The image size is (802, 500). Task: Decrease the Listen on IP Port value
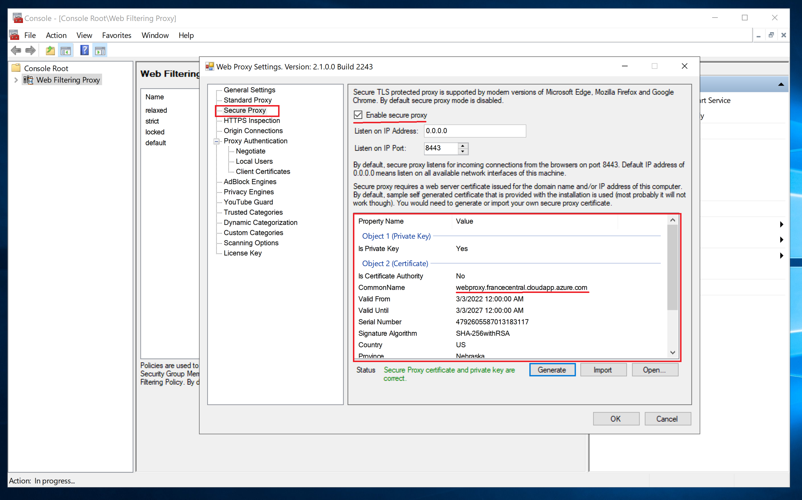[463, 152]
